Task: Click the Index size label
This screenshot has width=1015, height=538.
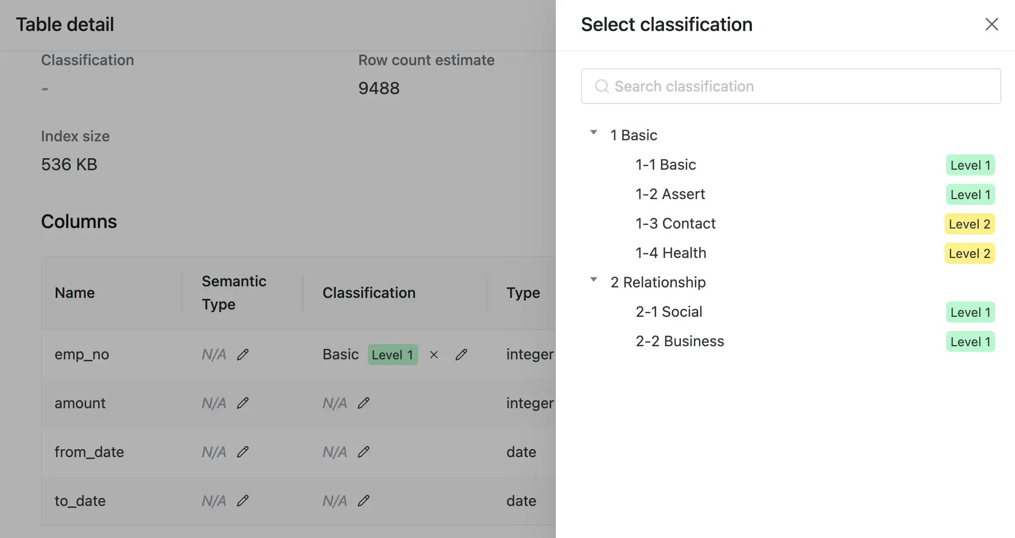Action: pos(75,136)
